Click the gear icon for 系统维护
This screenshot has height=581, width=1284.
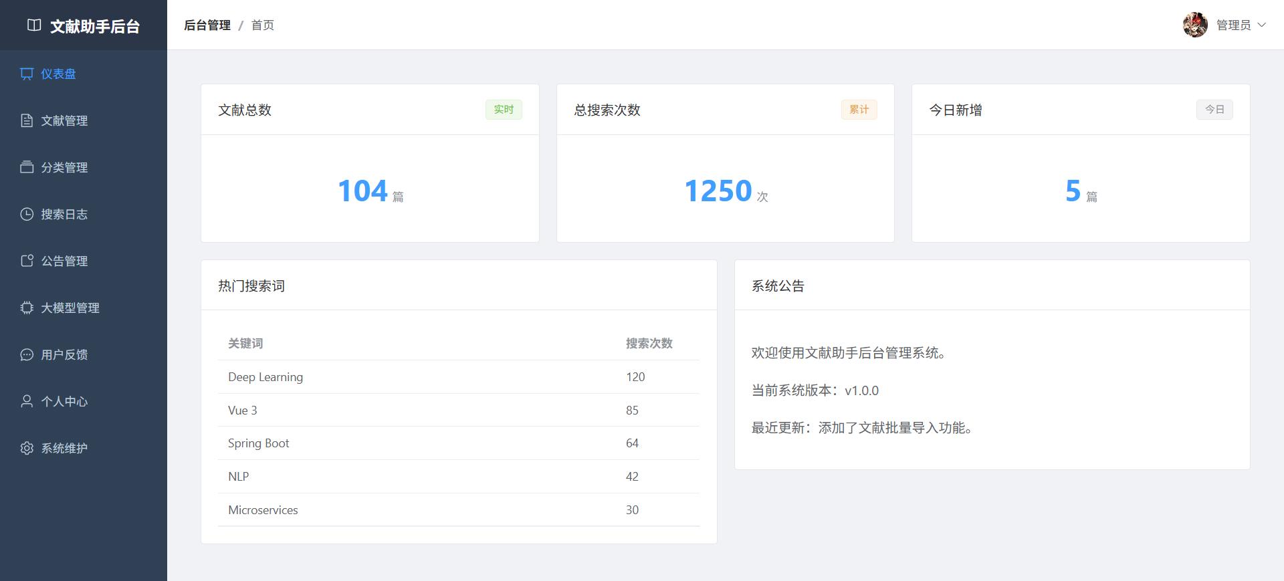pos(27,448)
